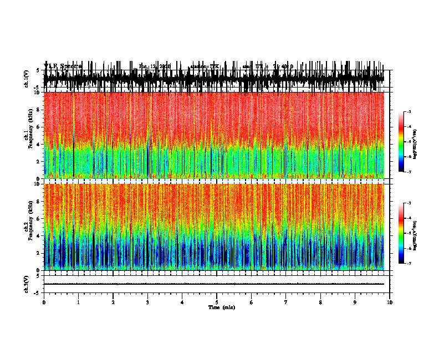Click the '10' time axis tick label
The height and width of the screenshot is (339, 439).
coord(390,302)
